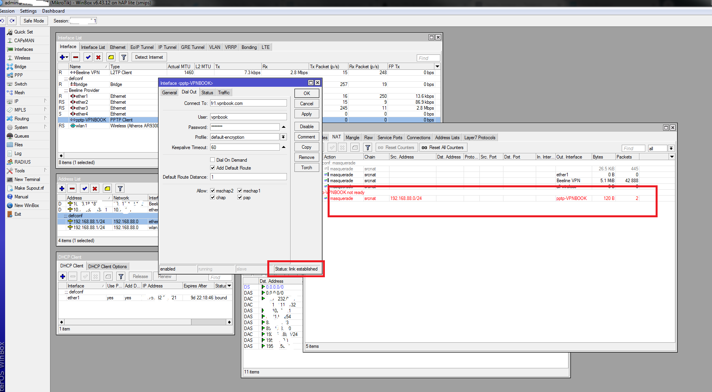Click the User field with vpnbook
Viewport: 712px width, 392px height.
248,117
